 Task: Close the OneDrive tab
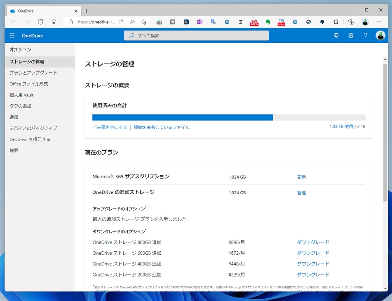click(76, 11)
